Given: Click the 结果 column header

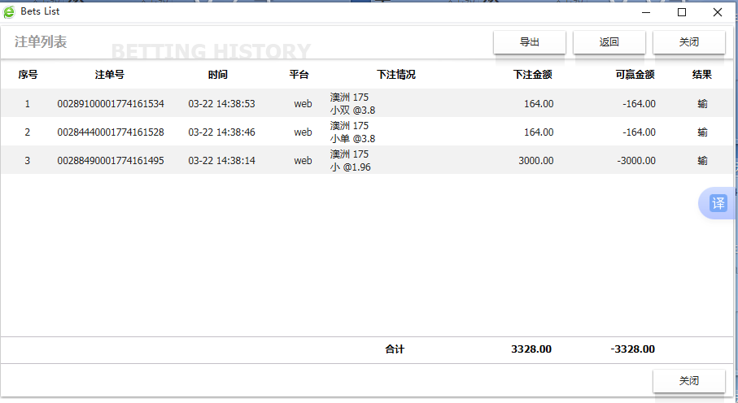Looking at the screenshot, I should tap(701, 74).
